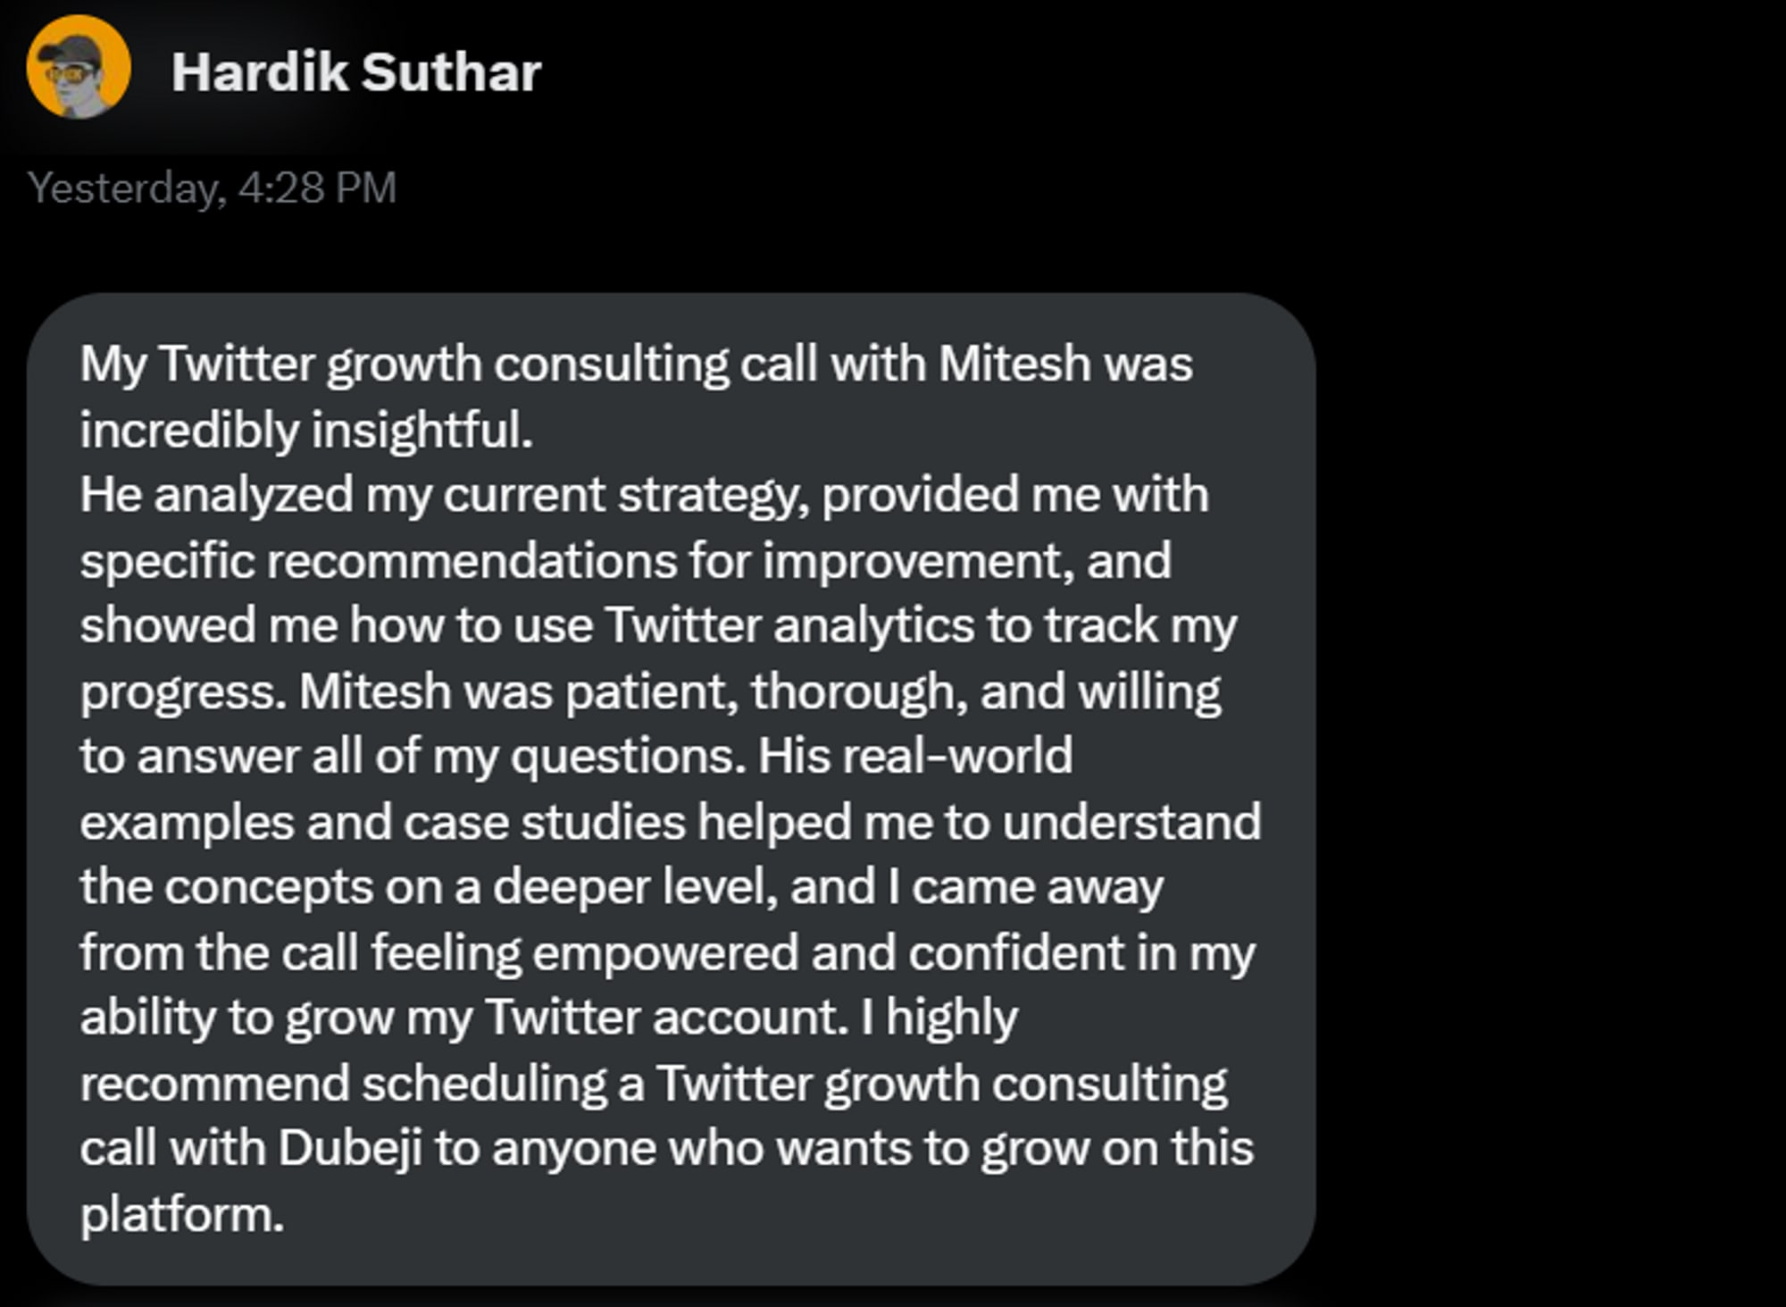
Task: Click the word platform. ending the message
Action: [182, 1214]
